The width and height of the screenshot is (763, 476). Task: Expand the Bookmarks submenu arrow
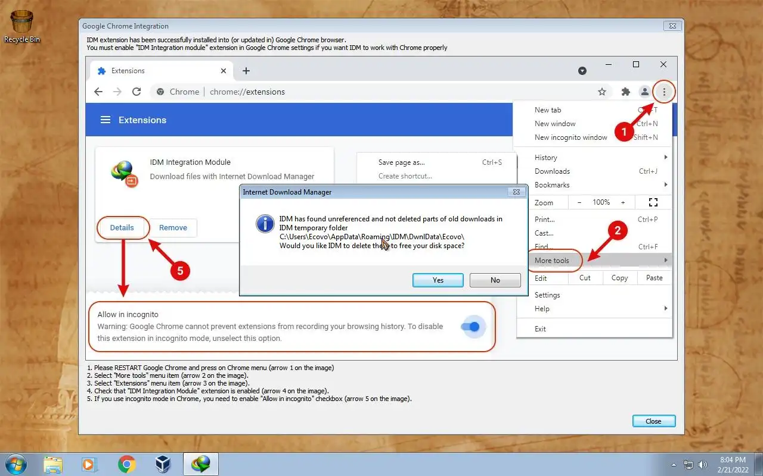coord(666,185)
